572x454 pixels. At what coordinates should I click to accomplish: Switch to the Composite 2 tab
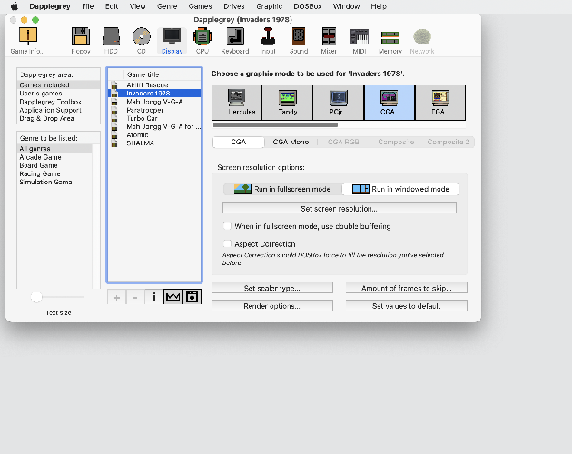coord(449,142)
